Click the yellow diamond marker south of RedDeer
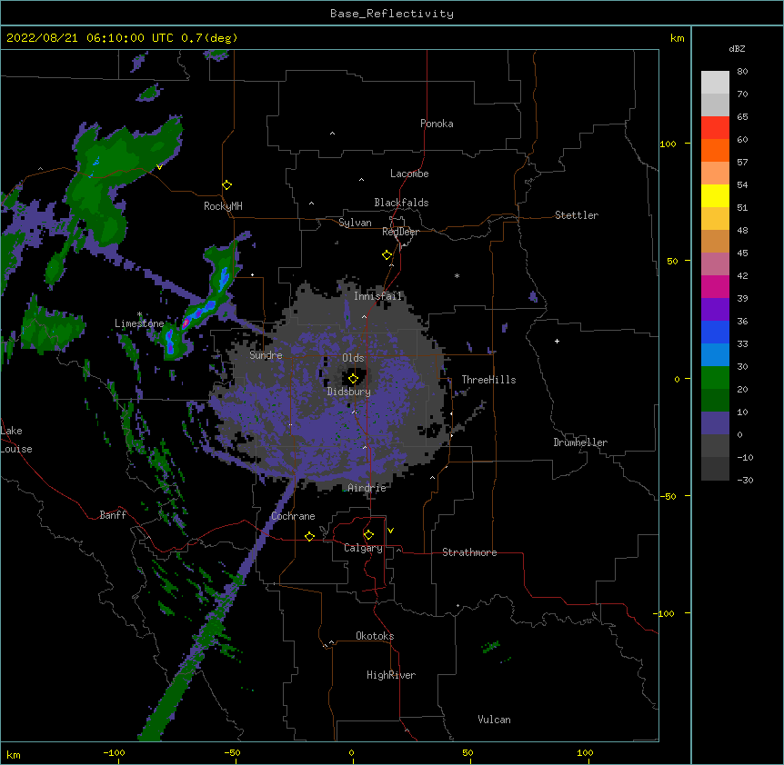 tap(387, 255)
